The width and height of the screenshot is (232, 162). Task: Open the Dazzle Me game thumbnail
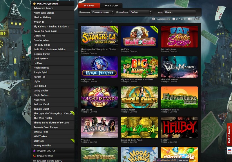[x=179, y=154]
